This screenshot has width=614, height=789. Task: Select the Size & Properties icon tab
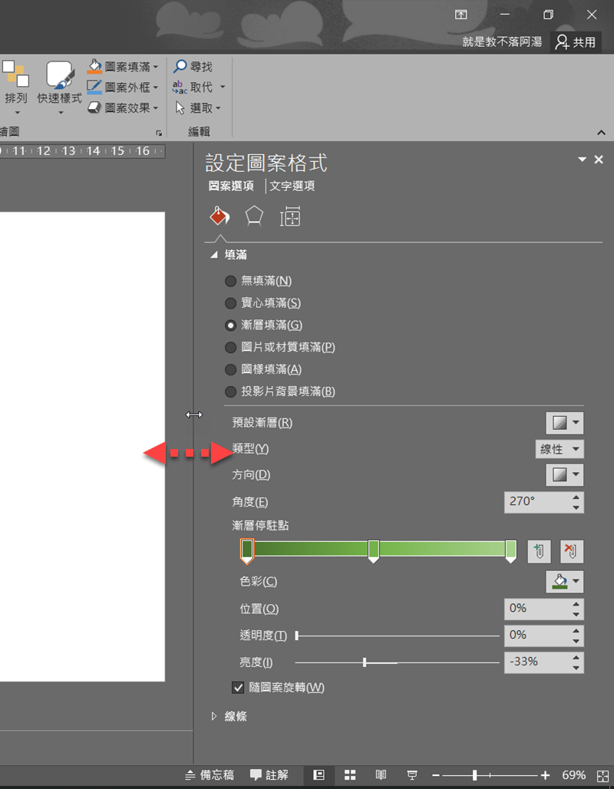tap(290, 216)
